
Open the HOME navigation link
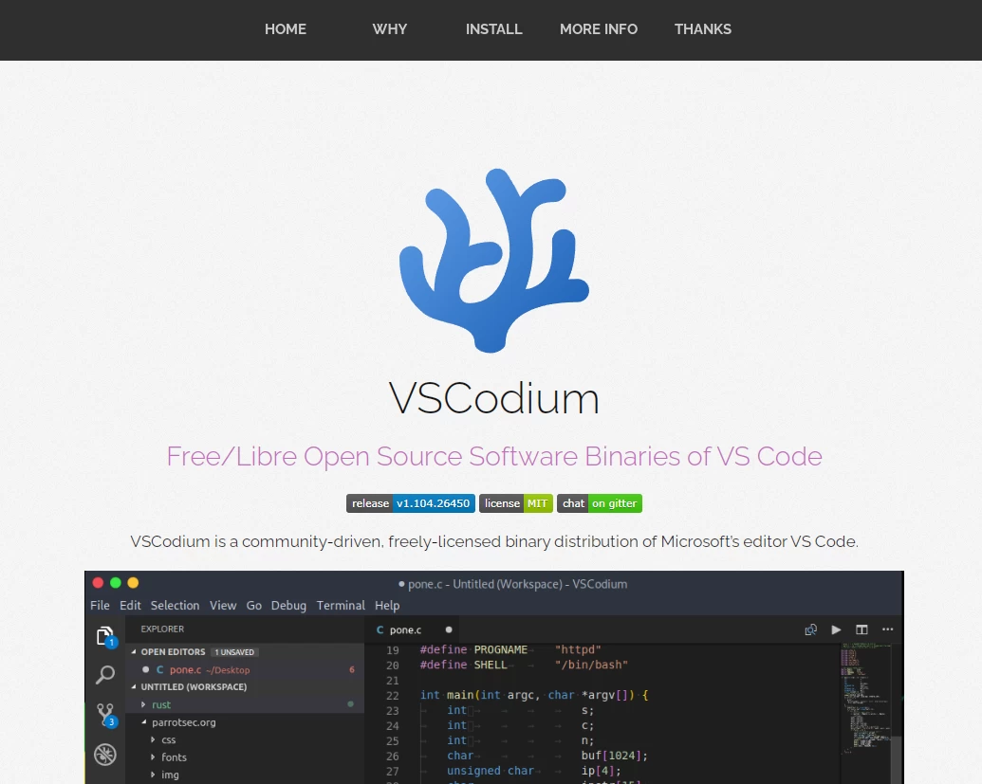click(x=285, y=29)
